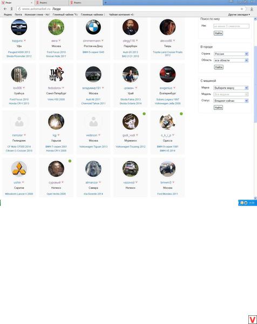Open the Почта bookmark
The width and height of the screenshot is (257, 324).
pos(18,15)
